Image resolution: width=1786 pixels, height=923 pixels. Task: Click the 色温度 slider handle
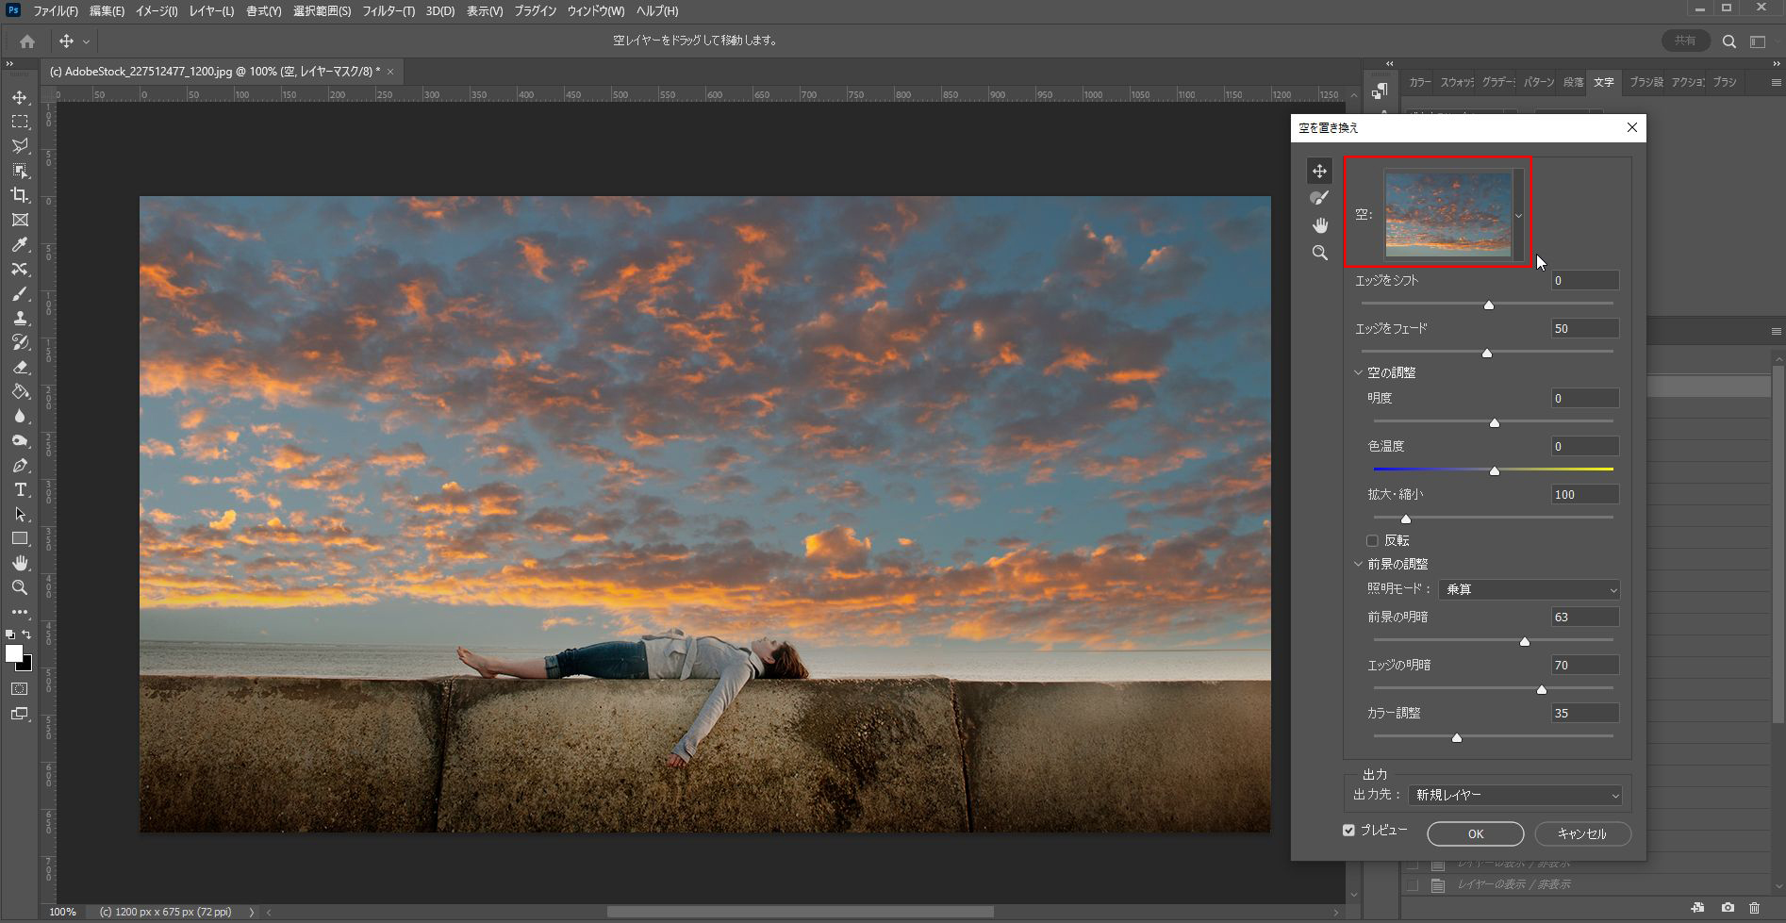(x=1495, y=470)
